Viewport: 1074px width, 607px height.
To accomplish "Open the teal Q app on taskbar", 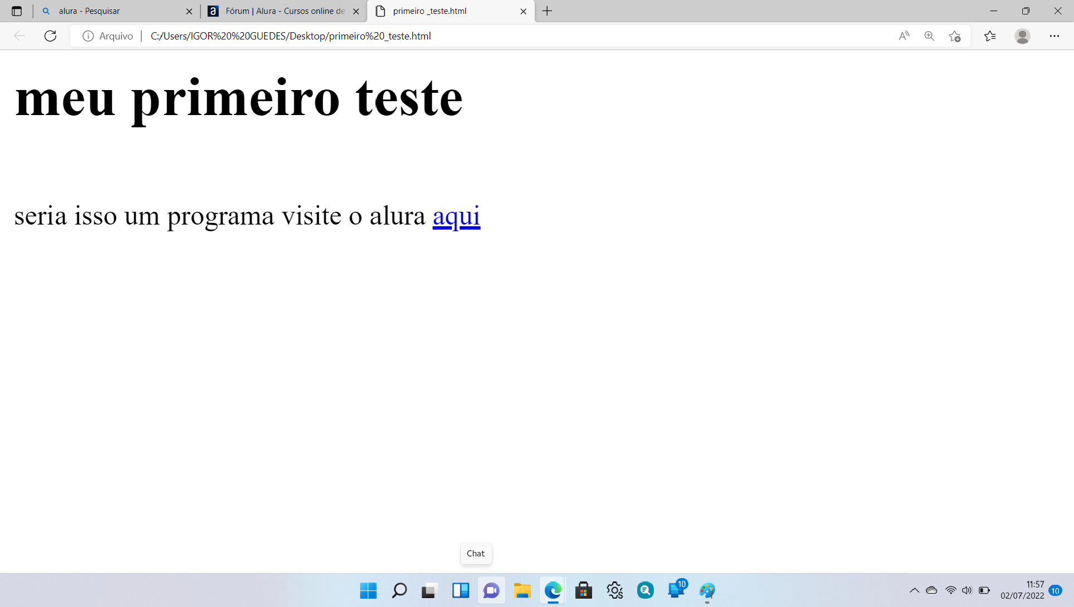I will pos(646,590).
